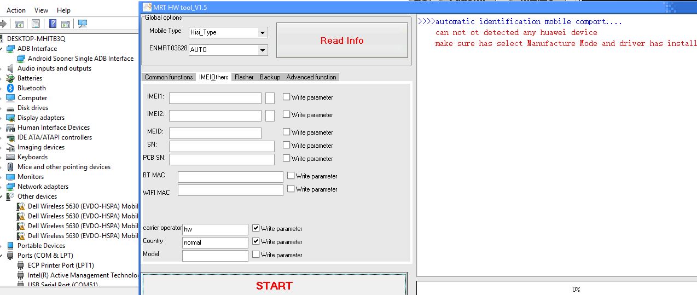Switch to the Advanced function tab
This screenshot has width=697, height=295.
[311, 77]
